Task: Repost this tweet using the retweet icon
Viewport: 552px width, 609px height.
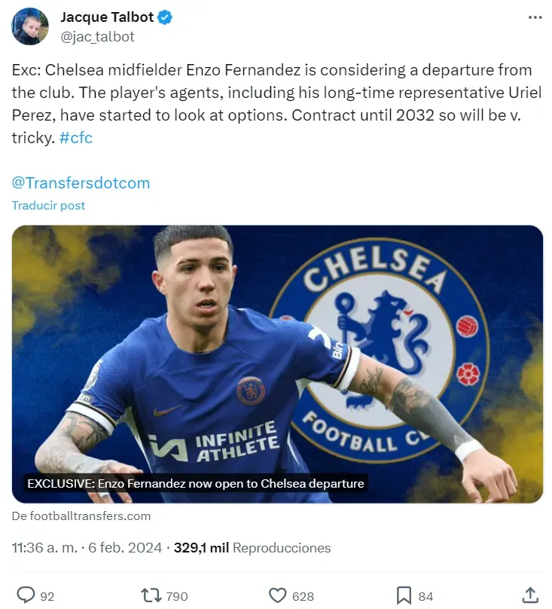Action: coord(152,595)
